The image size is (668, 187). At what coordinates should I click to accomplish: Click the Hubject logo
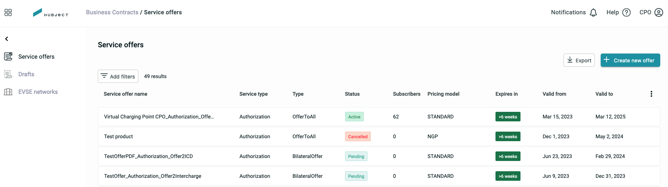[x=50, y=12]
